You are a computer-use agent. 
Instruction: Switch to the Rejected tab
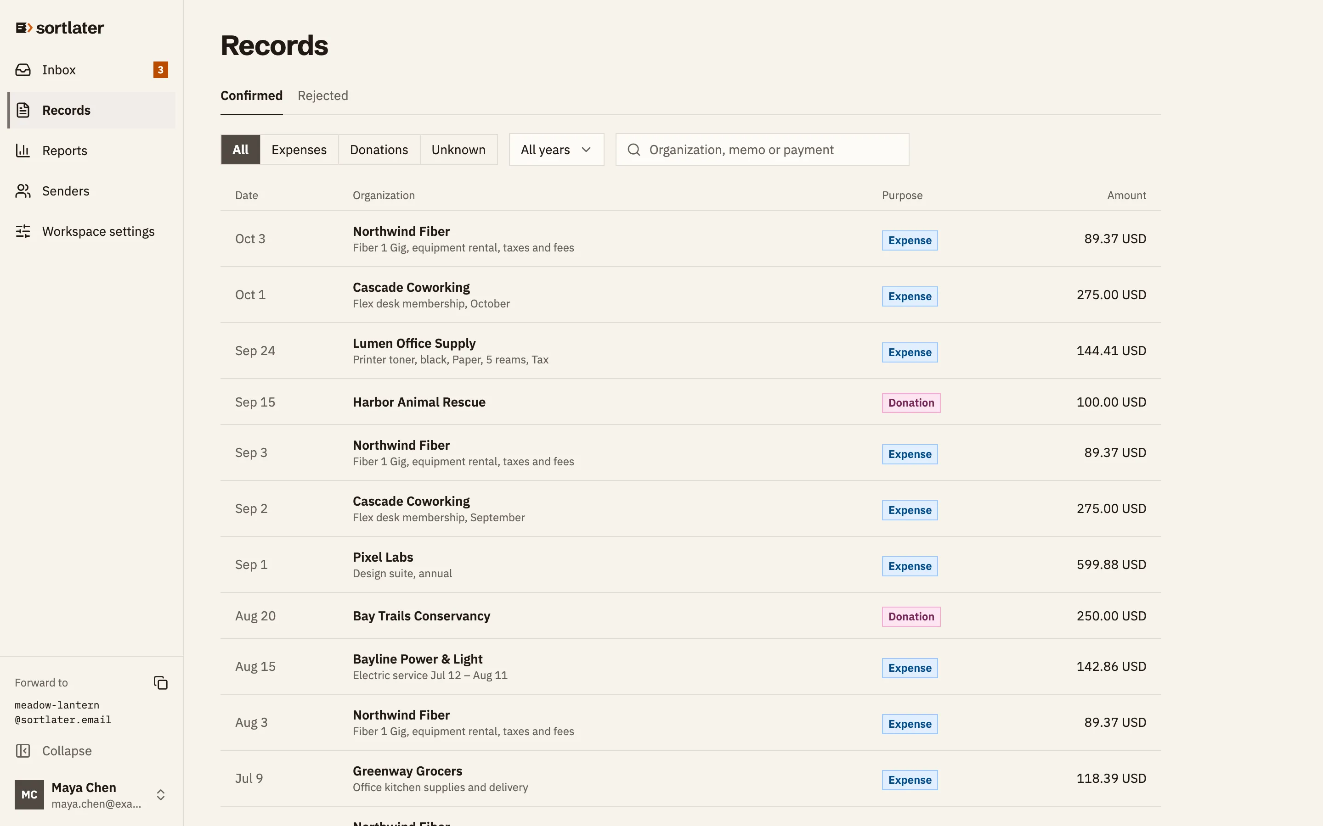point(322,96)
